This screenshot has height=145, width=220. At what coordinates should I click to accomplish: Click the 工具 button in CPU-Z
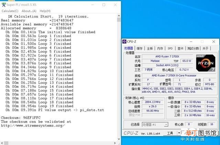(x=170, y=133)
